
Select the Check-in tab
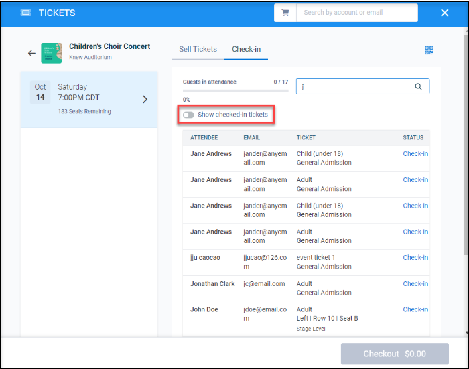(246, 49)
